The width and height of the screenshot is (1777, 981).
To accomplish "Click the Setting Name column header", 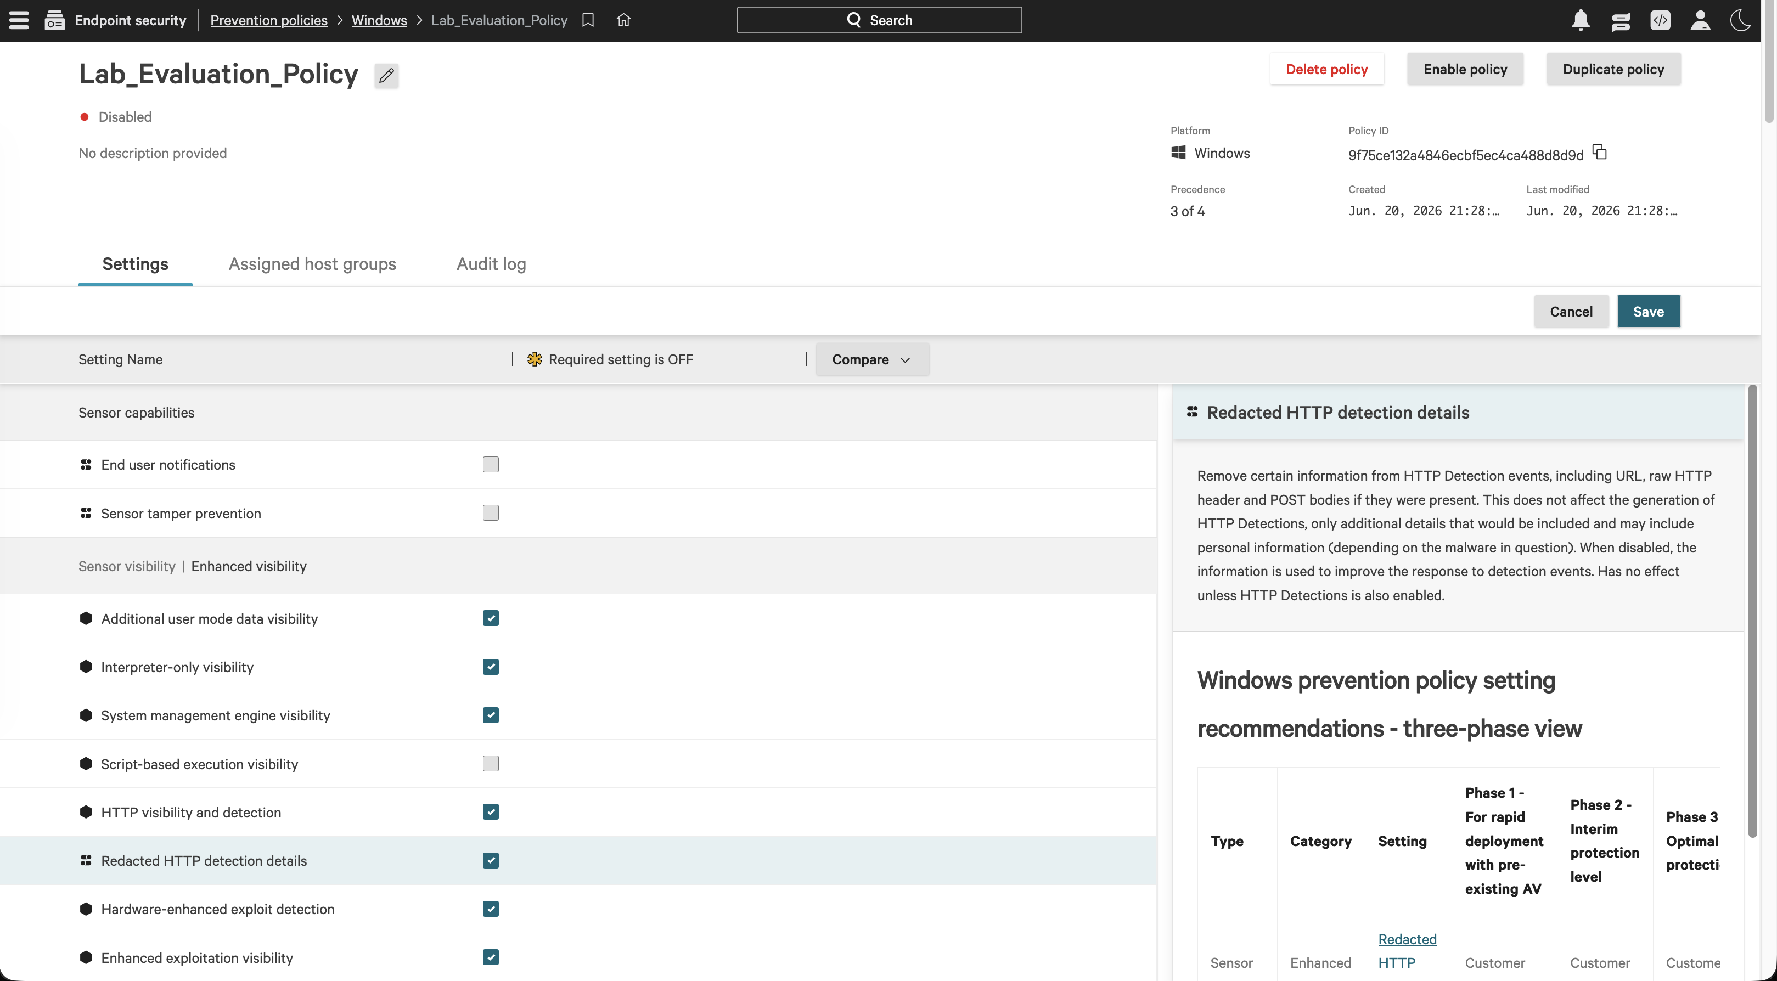I will [121, 359].
